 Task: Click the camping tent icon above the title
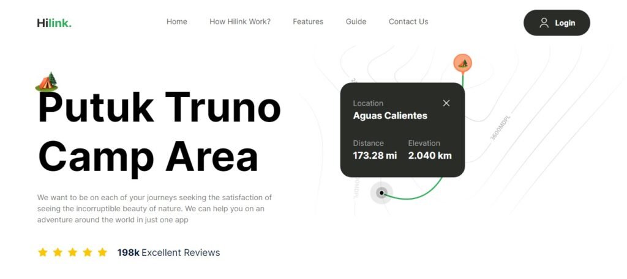tap(47, 81)
